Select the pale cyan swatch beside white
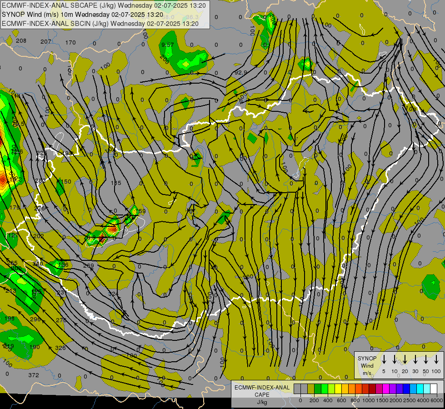This screenshot has height=409, width=445. [426, 389]
